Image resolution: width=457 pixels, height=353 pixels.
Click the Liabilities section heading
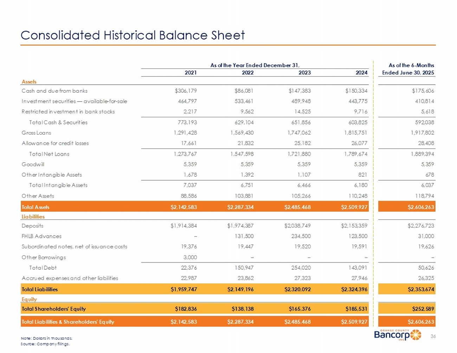tap(33, 217)
